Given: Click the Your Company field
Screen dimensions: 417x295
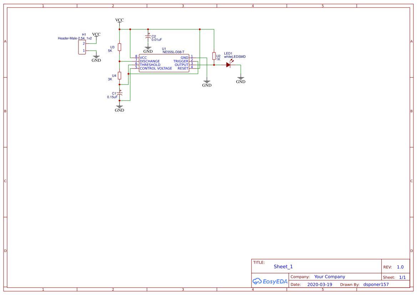Looking at the screenshot, I should point(329,276).
